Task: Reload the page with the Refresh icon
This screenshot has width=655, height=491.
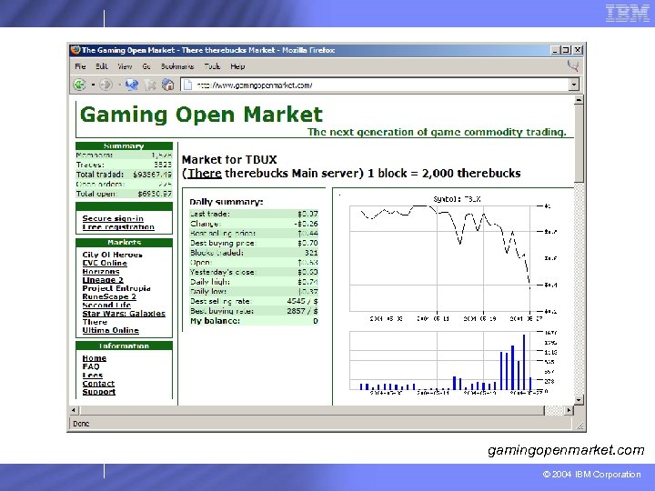Action: 132,85
